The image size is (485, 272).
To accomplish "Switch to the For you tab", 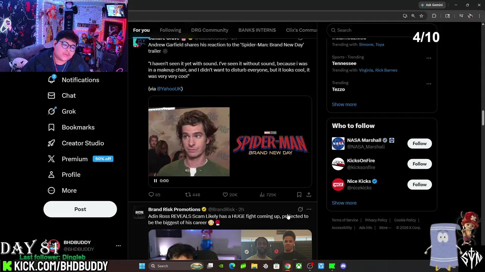I will click(x=141, y=30).
